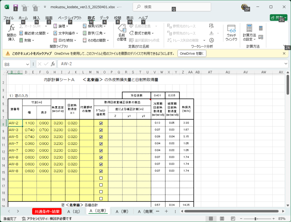
Task: Click the Insert Function fx ribbon icon
Action: 11,33
